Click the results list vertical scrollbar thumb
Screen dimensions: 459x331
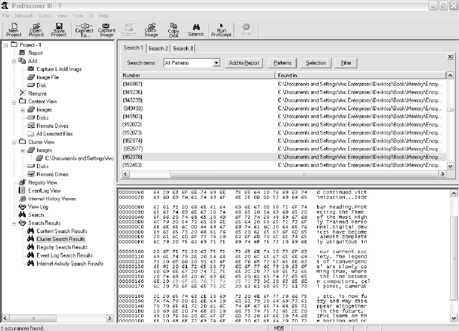[450, 110]
